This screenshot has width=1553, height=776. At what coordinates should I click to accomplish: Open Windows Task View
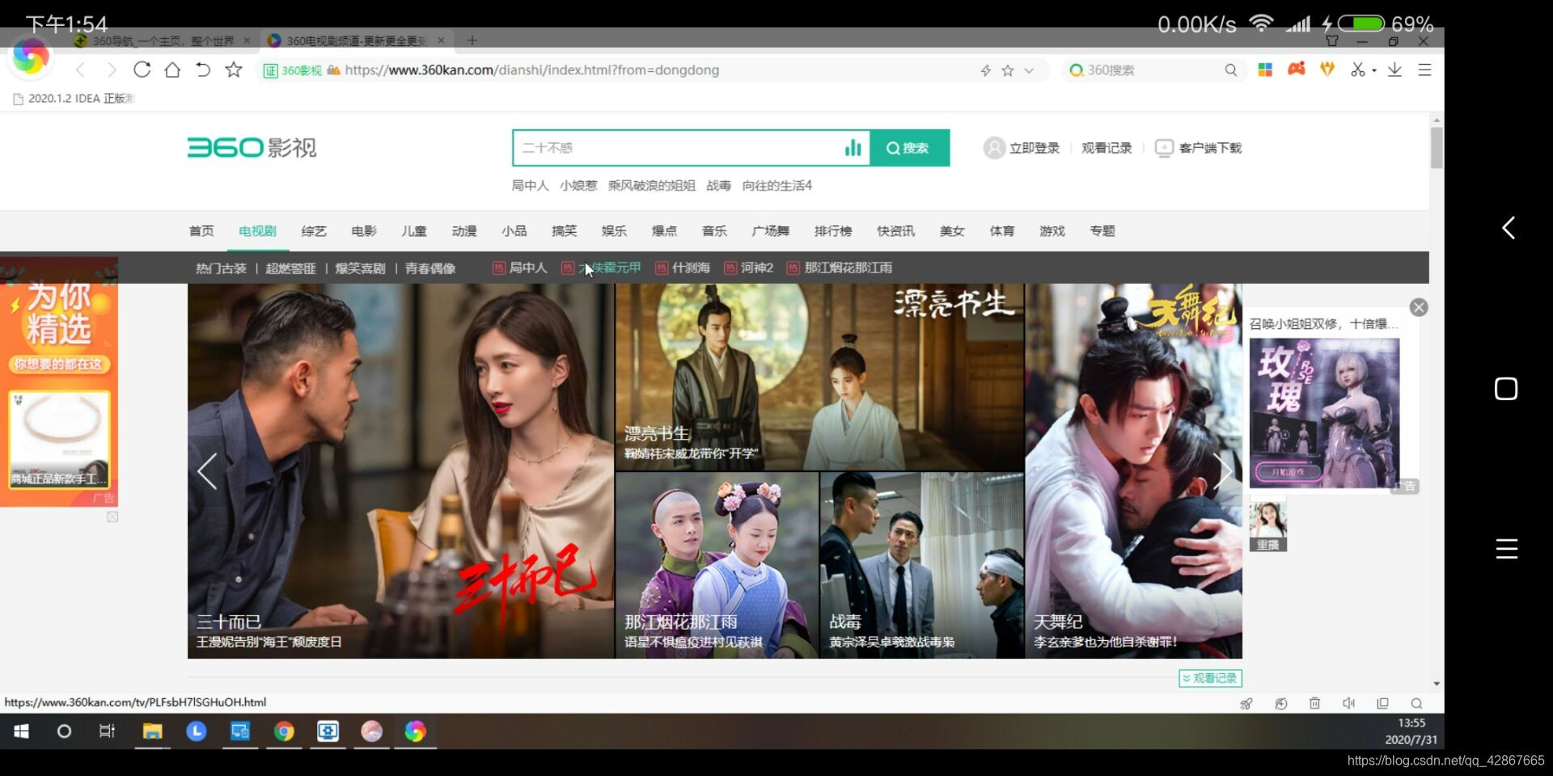pyautogui.click(x=107, y=732)
